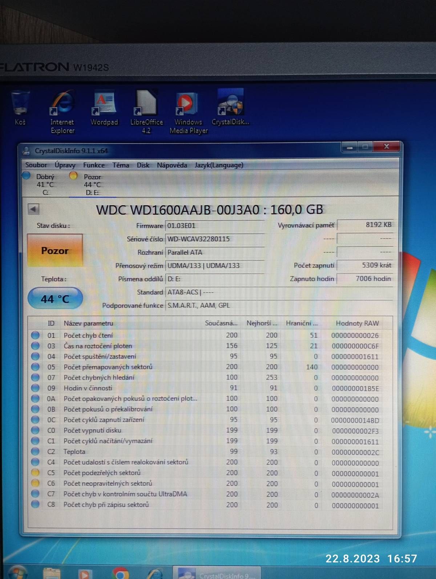Select the row text "Počet udalostí s číslem realokování sektorů"
Viewport: 436px width, 579px height.
click(x=126, y=462)
